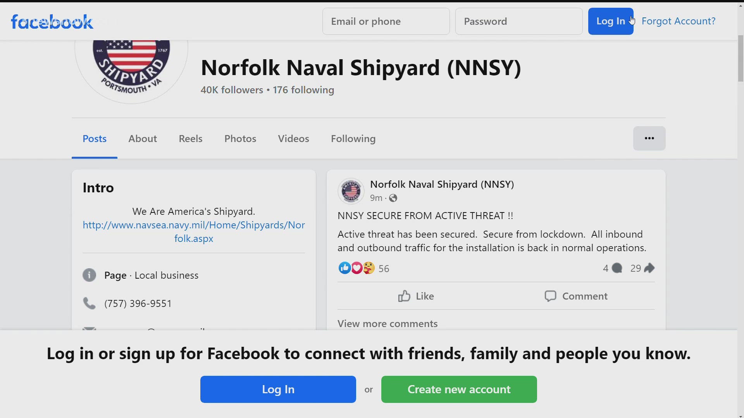Open the navsea.navy.mil shipyard link
The height and width of the screenshot is (418, 744).
tap(194, 231)
